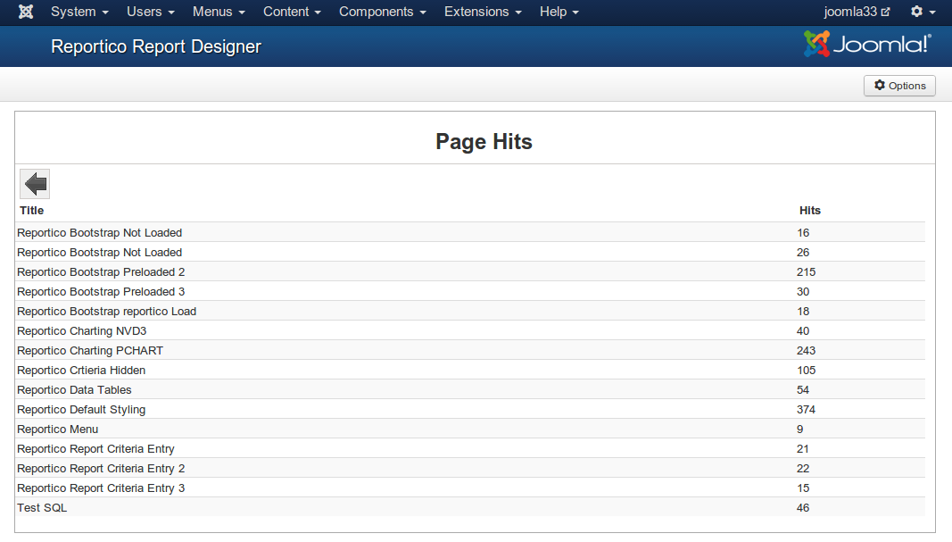Open the Content menu

point(292,12)
